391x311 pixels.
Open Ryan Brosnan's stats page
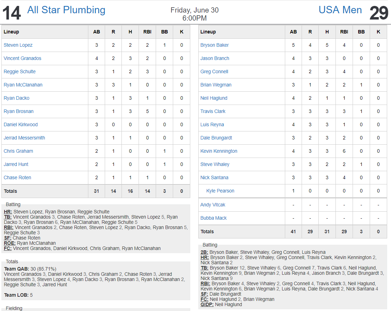pos(19,111)
